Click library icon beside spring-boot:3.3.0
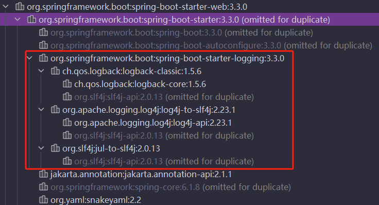This screenshot has width=379, height=205. click(x=43, y=32)
